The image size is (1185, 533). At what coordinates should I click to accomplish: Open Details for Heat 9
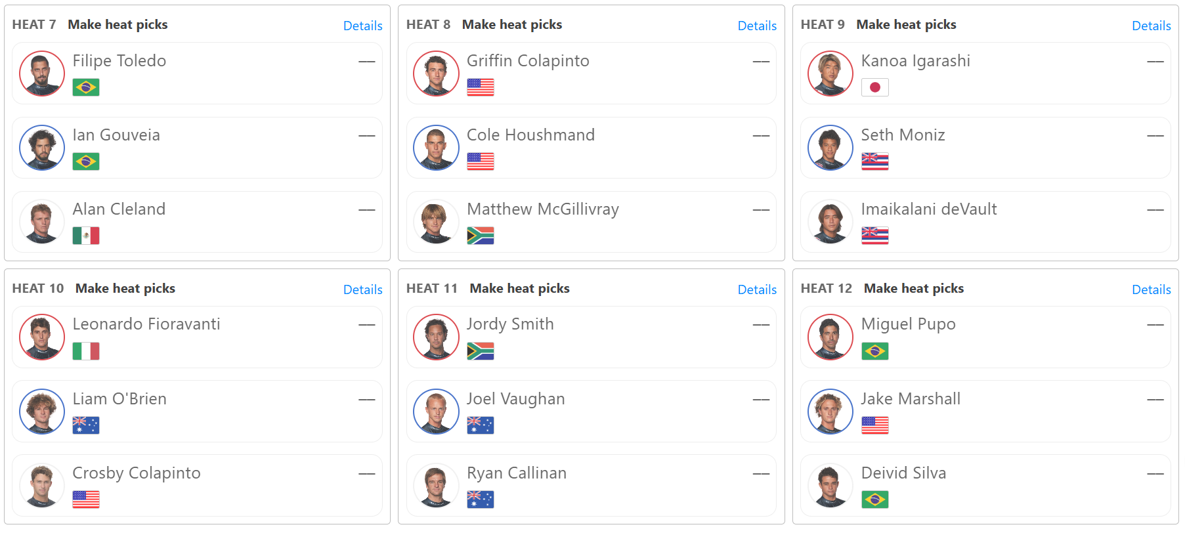(x=1152, y=26)
